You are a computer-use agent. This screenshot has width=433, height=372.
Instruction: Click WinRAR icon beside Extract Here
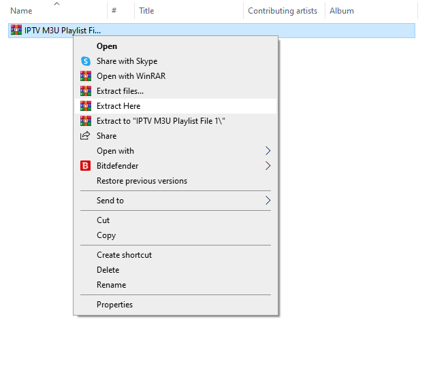[x=86, y=106]
